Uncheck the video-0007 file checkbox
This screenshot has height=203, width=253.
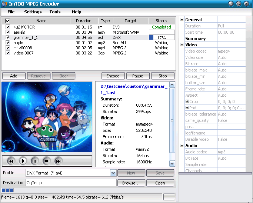(x=7, y=53)
